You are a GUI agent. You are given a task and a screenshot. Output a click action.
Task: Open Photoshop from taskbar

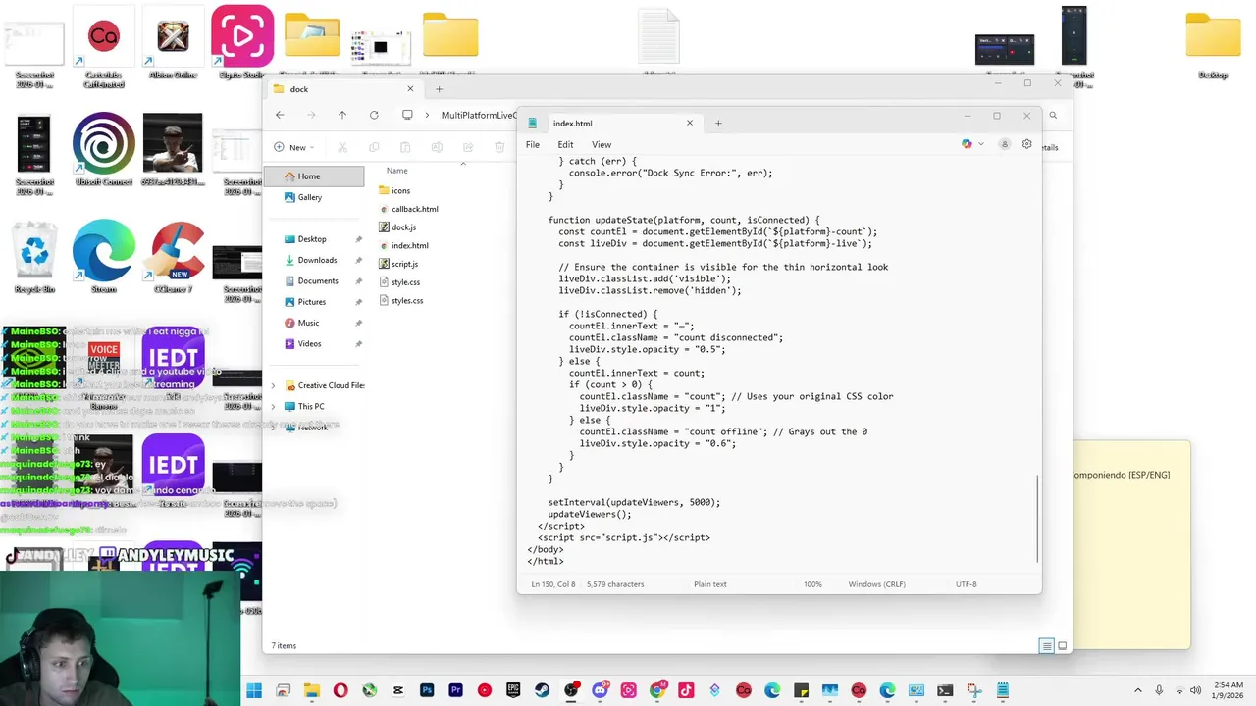[x=427, y=690]
